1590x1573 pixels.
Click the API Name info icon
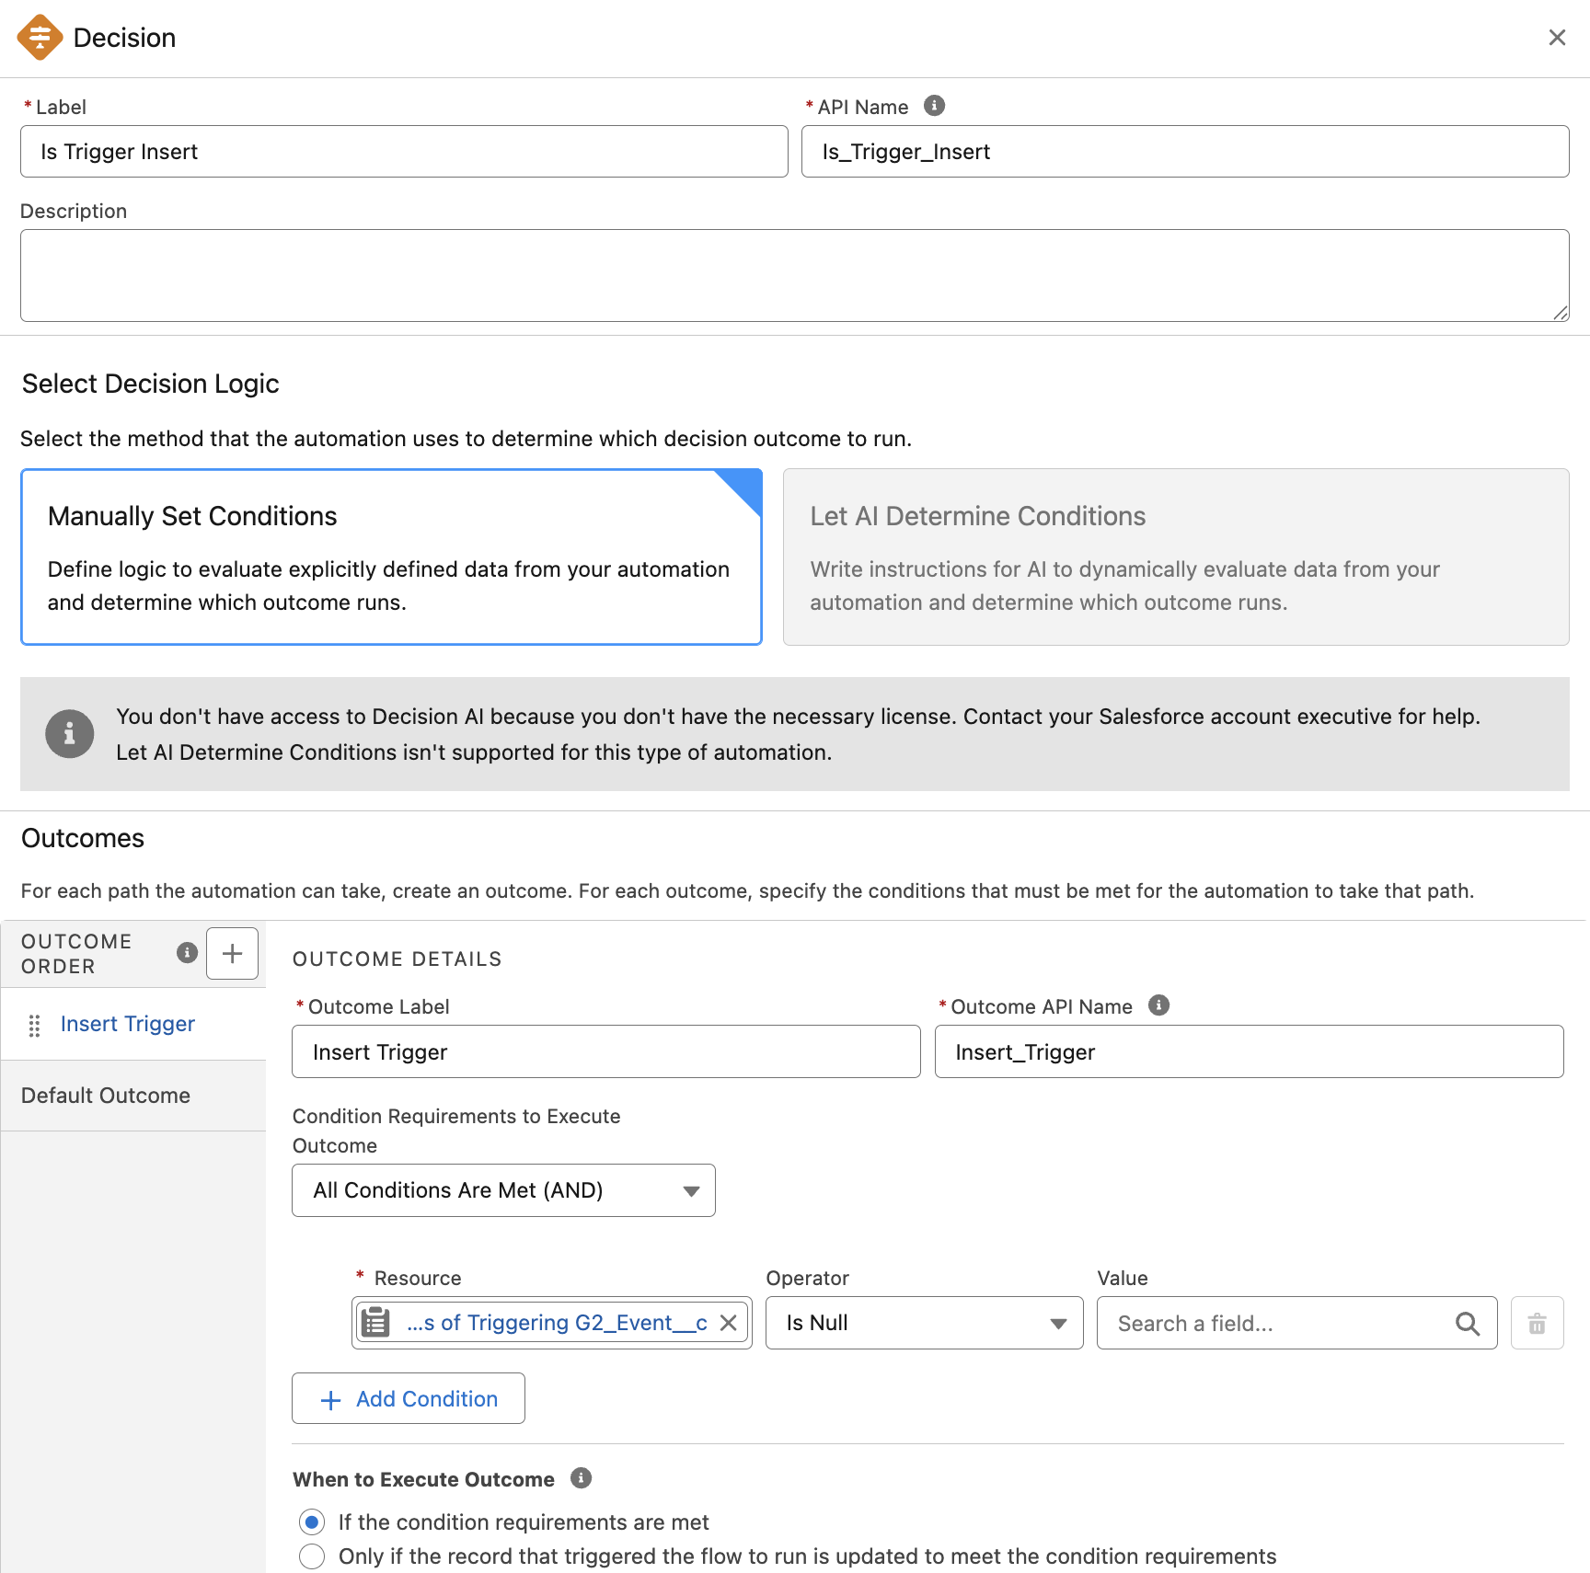coord(934,106)
